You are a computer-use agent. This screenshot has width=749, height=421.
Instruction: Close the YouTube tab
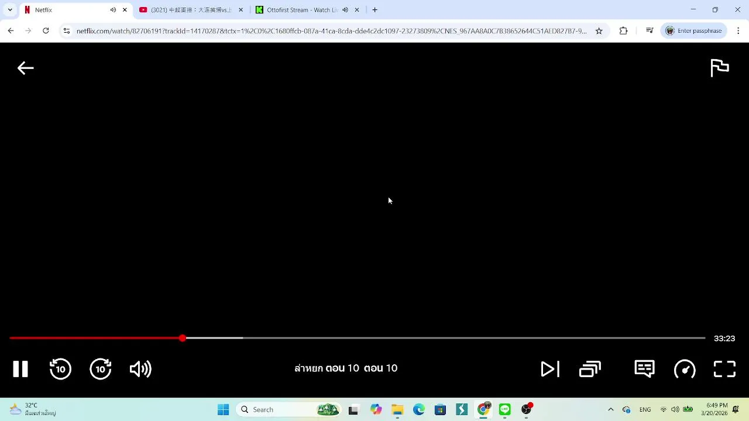240,10
